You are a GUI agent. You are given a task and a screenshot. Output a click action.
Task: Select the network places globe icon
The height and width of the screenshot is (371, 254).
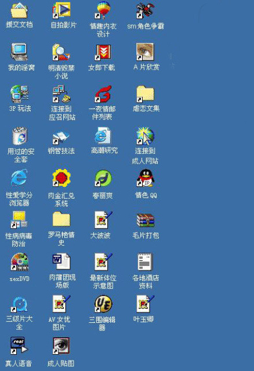[x=19, y=93]
